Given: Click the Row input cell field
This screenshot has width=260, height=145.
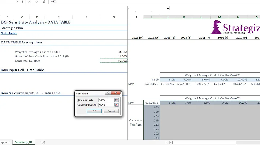Looking at the screenshot, I should (x=106, y=100).
